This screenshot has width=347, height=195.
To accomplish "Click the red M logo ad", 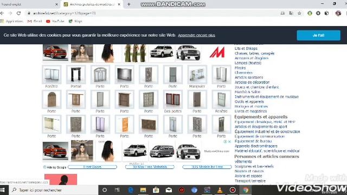I will 217,53.
